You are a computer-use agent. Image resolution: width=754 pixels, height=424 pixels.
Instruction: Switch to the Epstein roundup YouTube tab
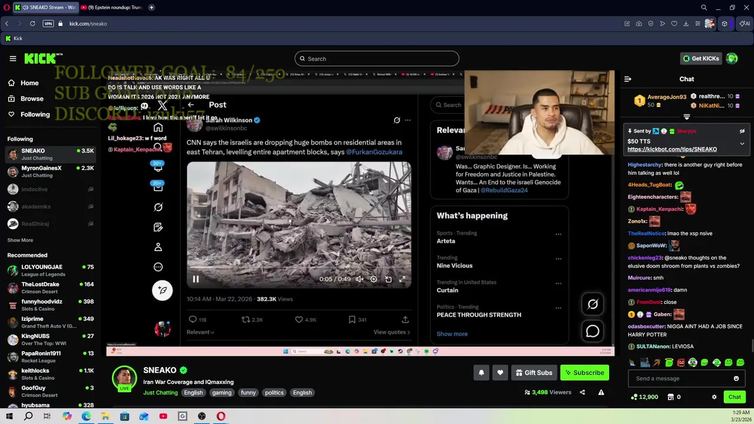(x=112, y=8)
